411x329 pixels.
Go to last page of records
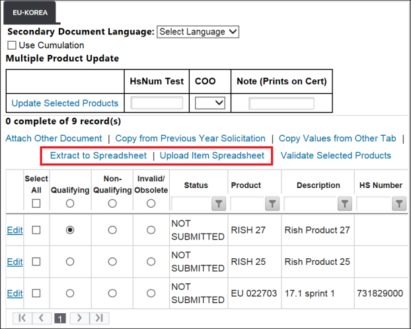point(99,318)
